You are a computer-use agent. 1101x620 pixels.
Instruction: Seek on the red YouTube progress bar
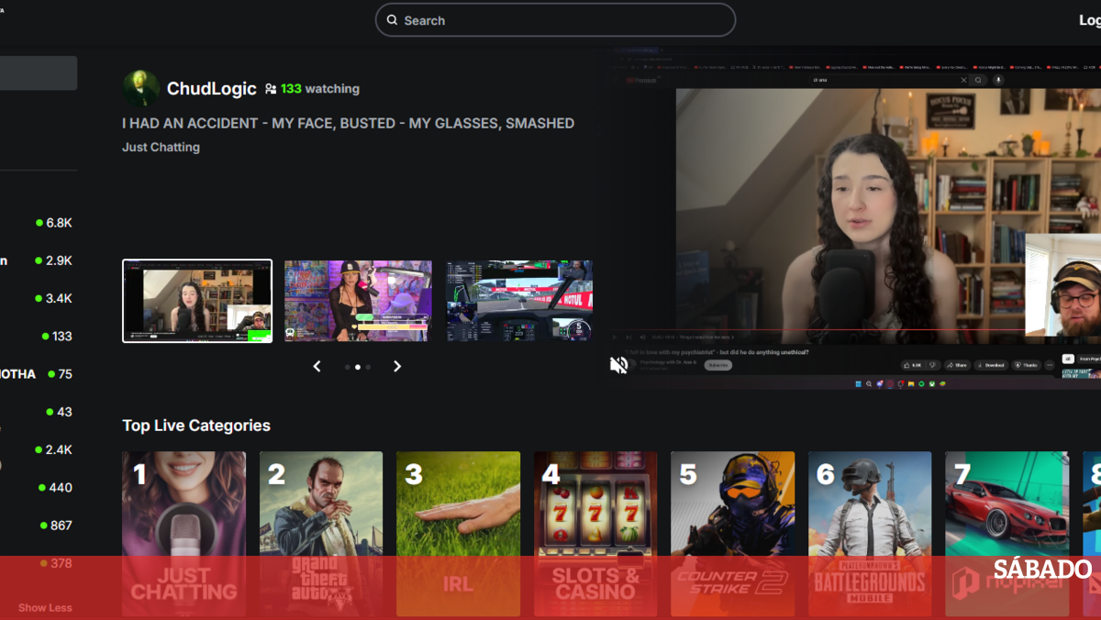[817, 330]
